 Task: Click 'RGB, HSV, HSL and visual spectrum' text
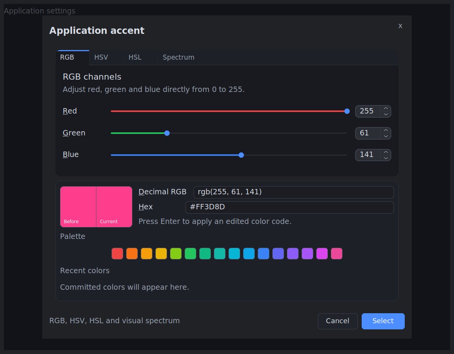pos(115,321)
